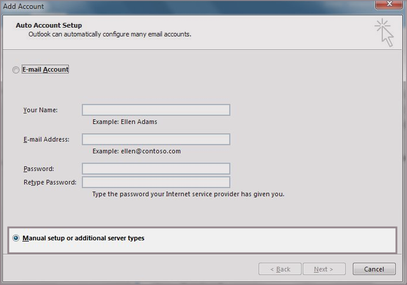
Task: Select the Retype Password field
Action: [155, 182]
